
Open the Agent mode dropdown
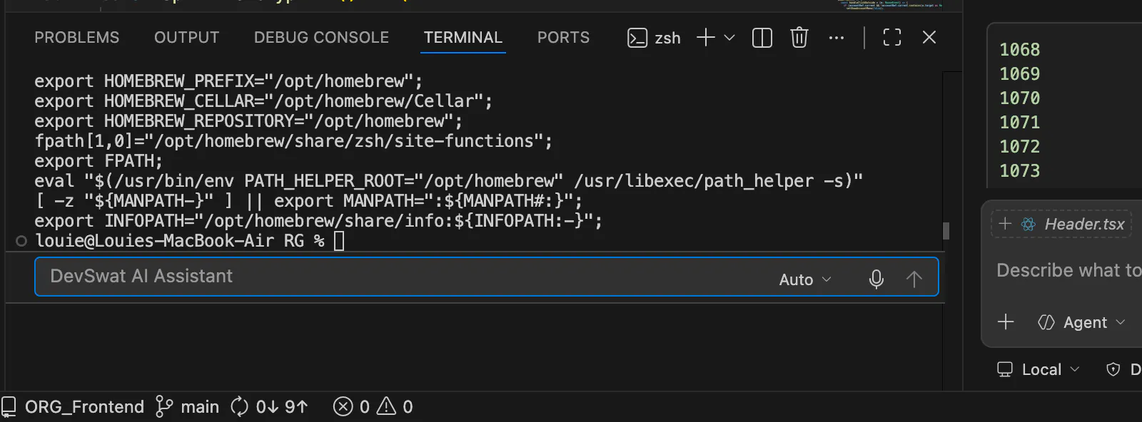(1081, 322)
